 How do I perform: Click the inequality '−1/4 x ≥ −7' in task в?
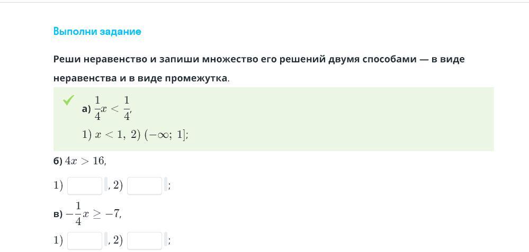[93, 214]
